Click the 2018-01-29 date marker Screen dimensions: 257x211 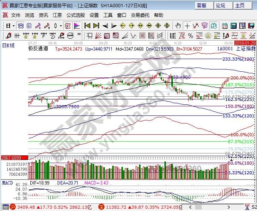point(245,43)
